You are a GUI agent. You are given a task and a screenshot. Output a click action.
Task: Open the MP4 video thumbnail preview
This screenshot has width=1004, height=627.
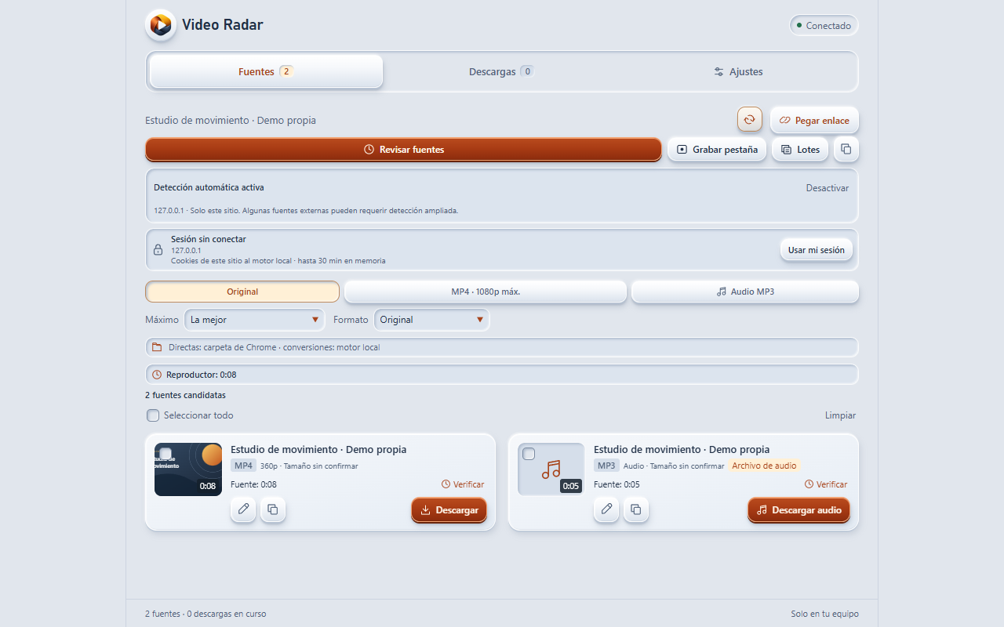188,469
